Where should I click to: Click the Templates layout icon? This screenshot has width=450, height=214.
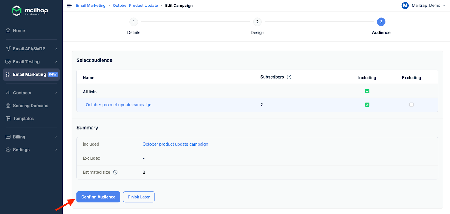pos(8,119)
